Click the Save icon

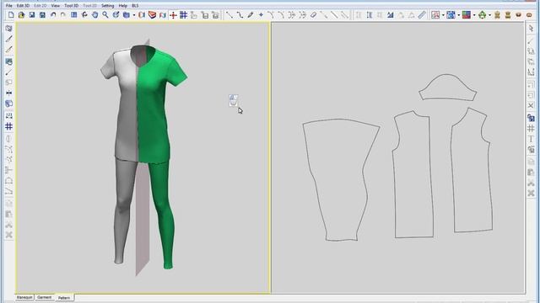click(32, 15)
